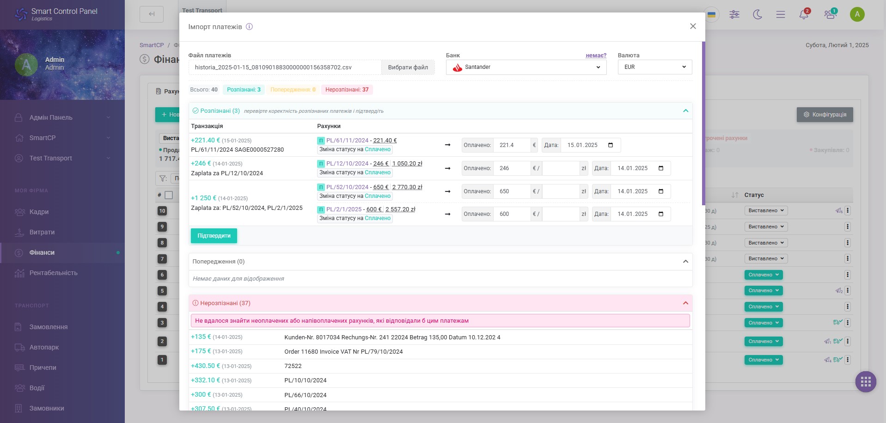Open calendar picker for 15.01.2025 date

(611, 145)
